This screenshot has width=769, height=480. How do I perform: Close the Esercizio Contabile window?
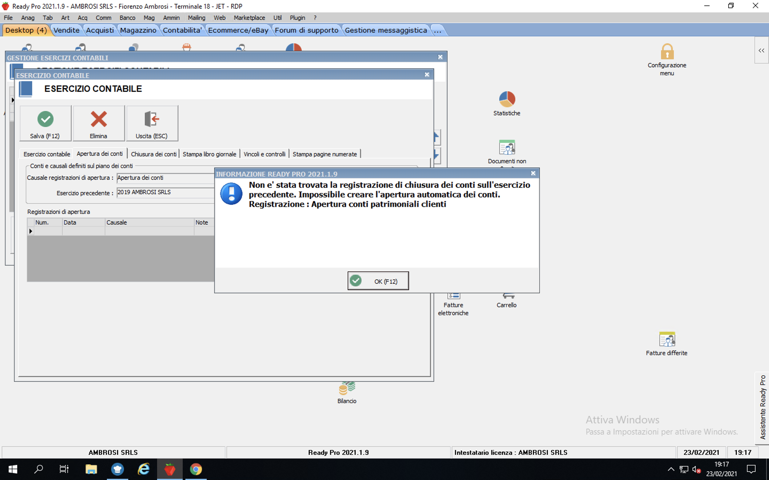click(427, 75)
